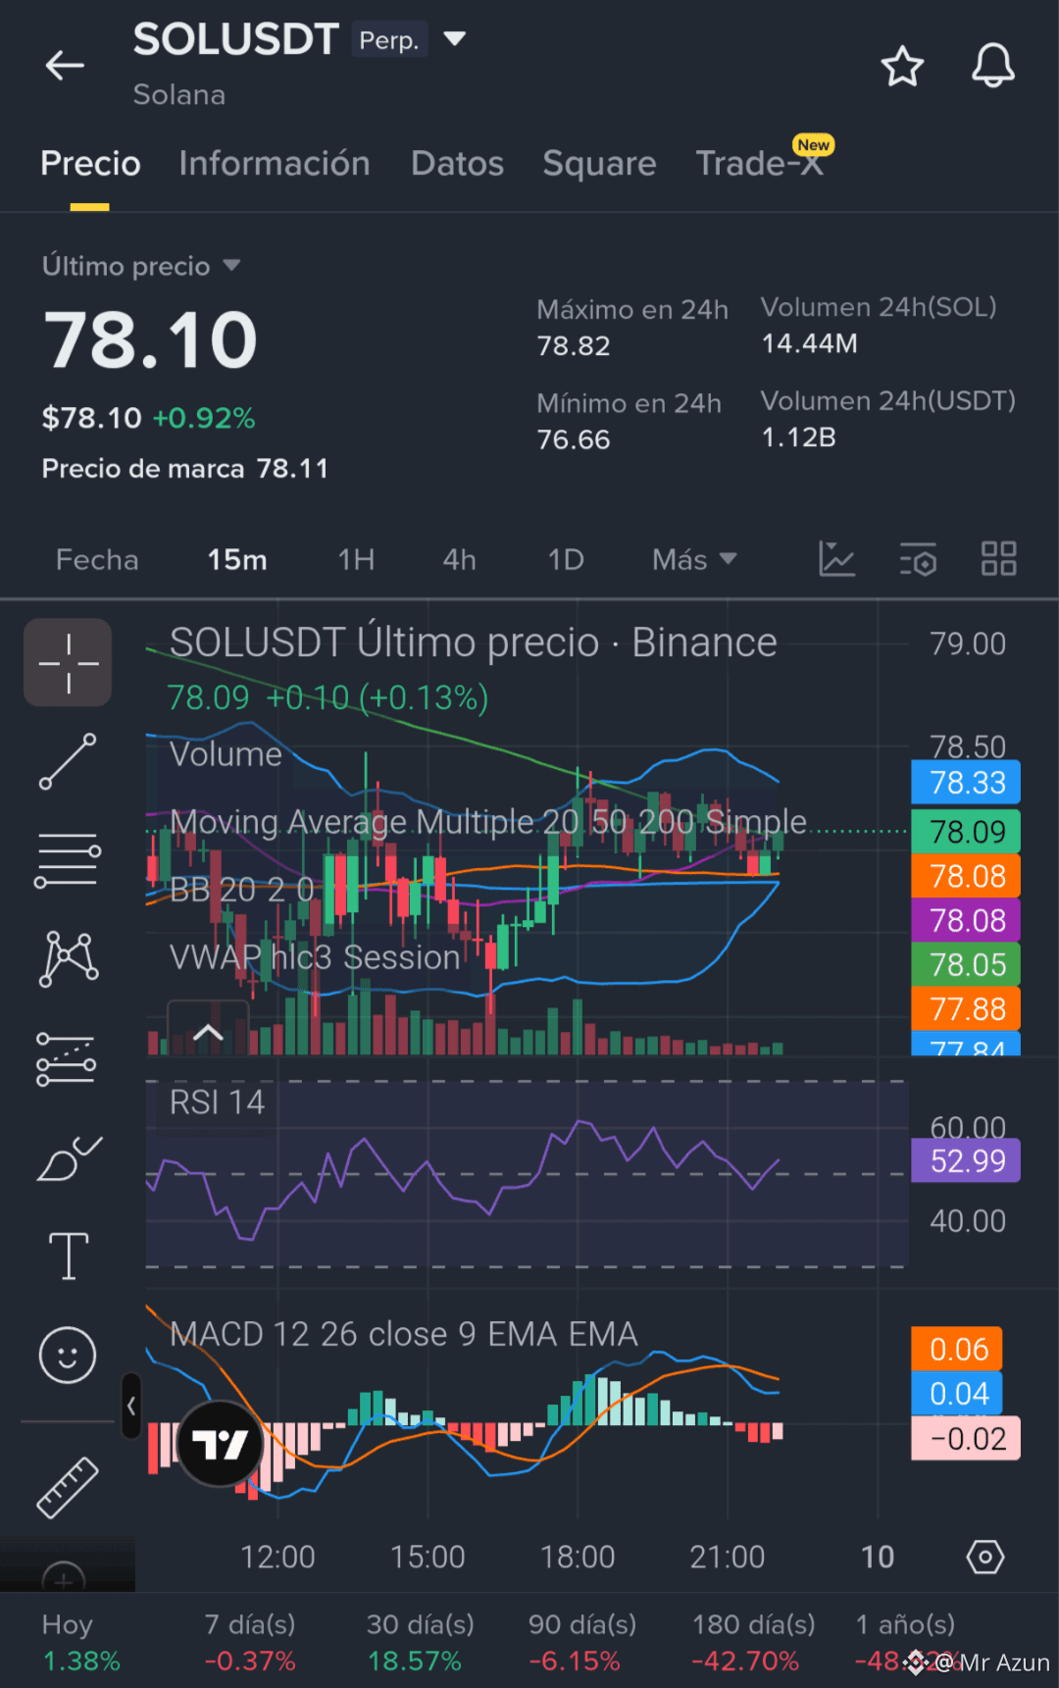
Task: Switch to the Precio tab
Action: (x=90, y=163)
